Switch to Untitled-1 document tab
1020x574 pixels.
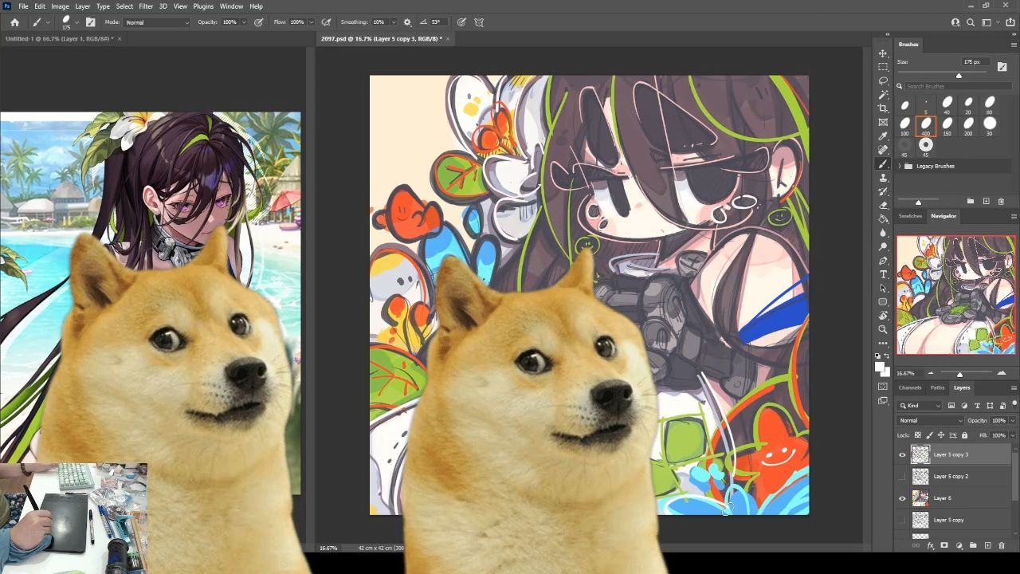pos(59,38)
